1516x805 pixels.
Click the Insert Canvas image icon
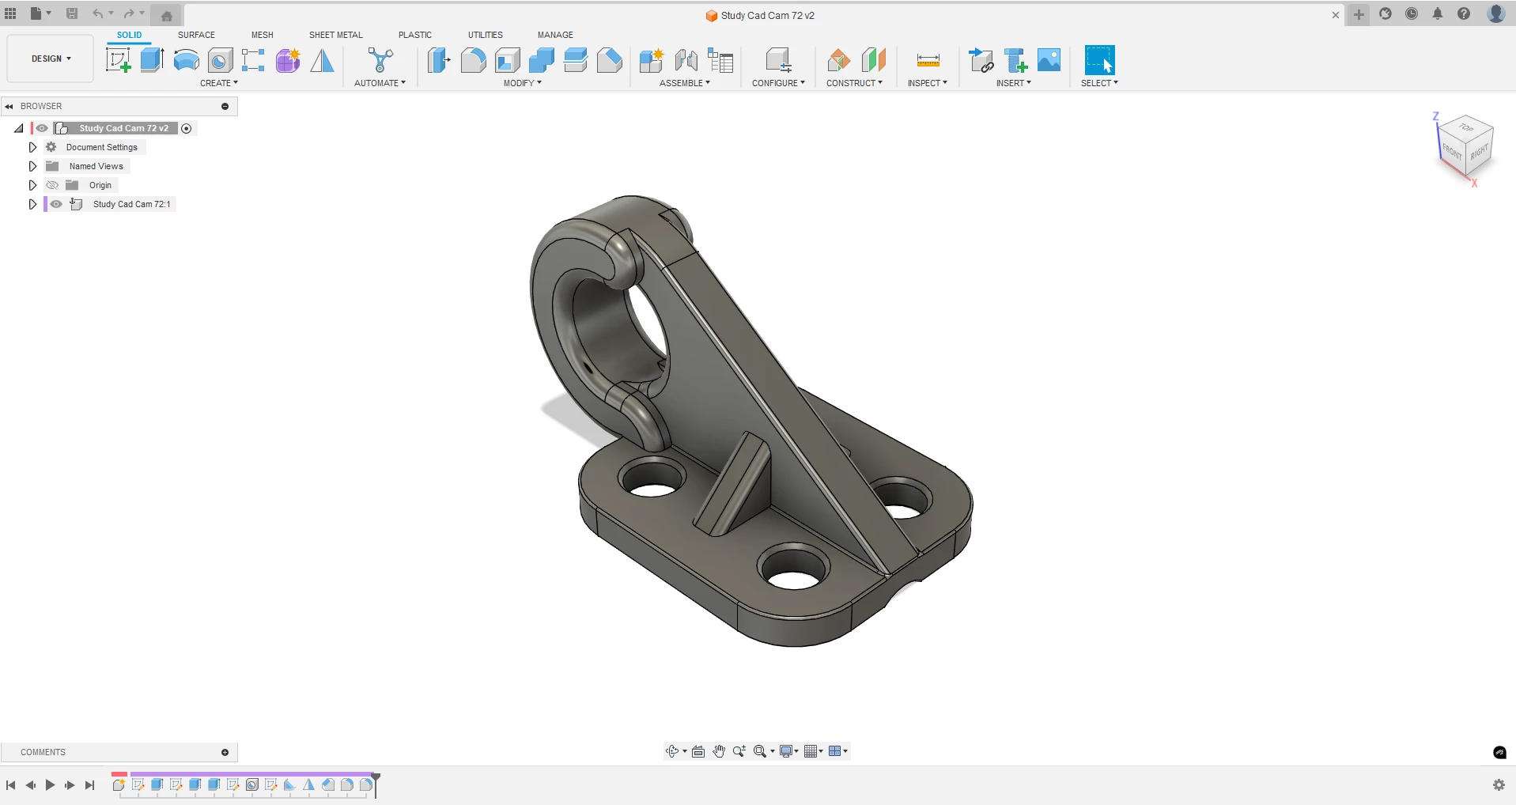(1049, 60)
